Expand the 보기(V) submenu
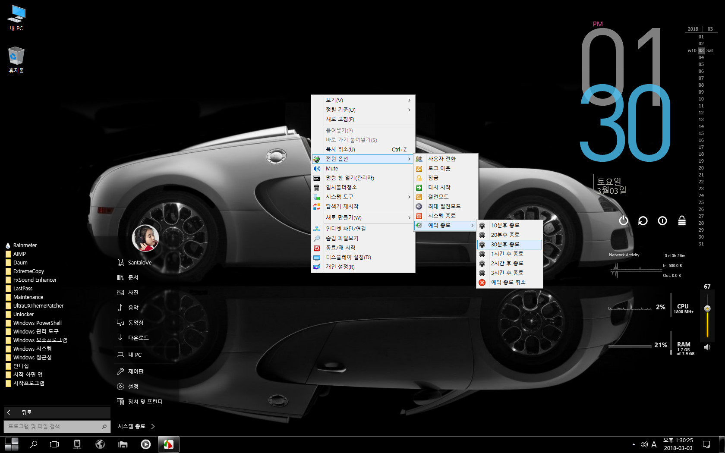 pos(363,100)
